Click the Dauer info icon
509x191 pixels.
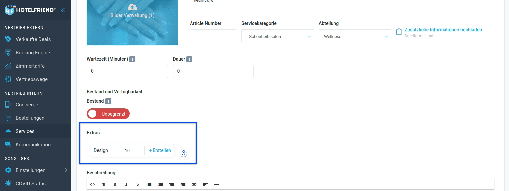[x=189, y=59]
